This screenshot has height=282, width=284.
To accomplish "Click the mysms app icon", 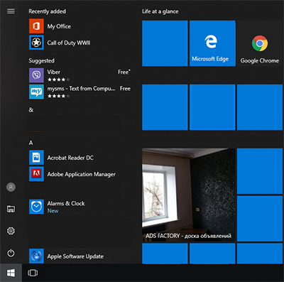I will point(36,92).
